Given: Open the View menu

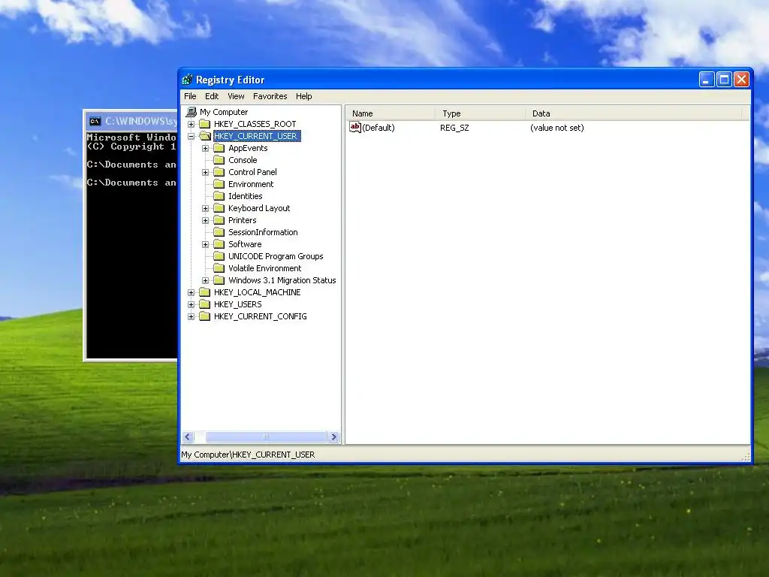Looking at the screenshot, I should coord(236,96).
